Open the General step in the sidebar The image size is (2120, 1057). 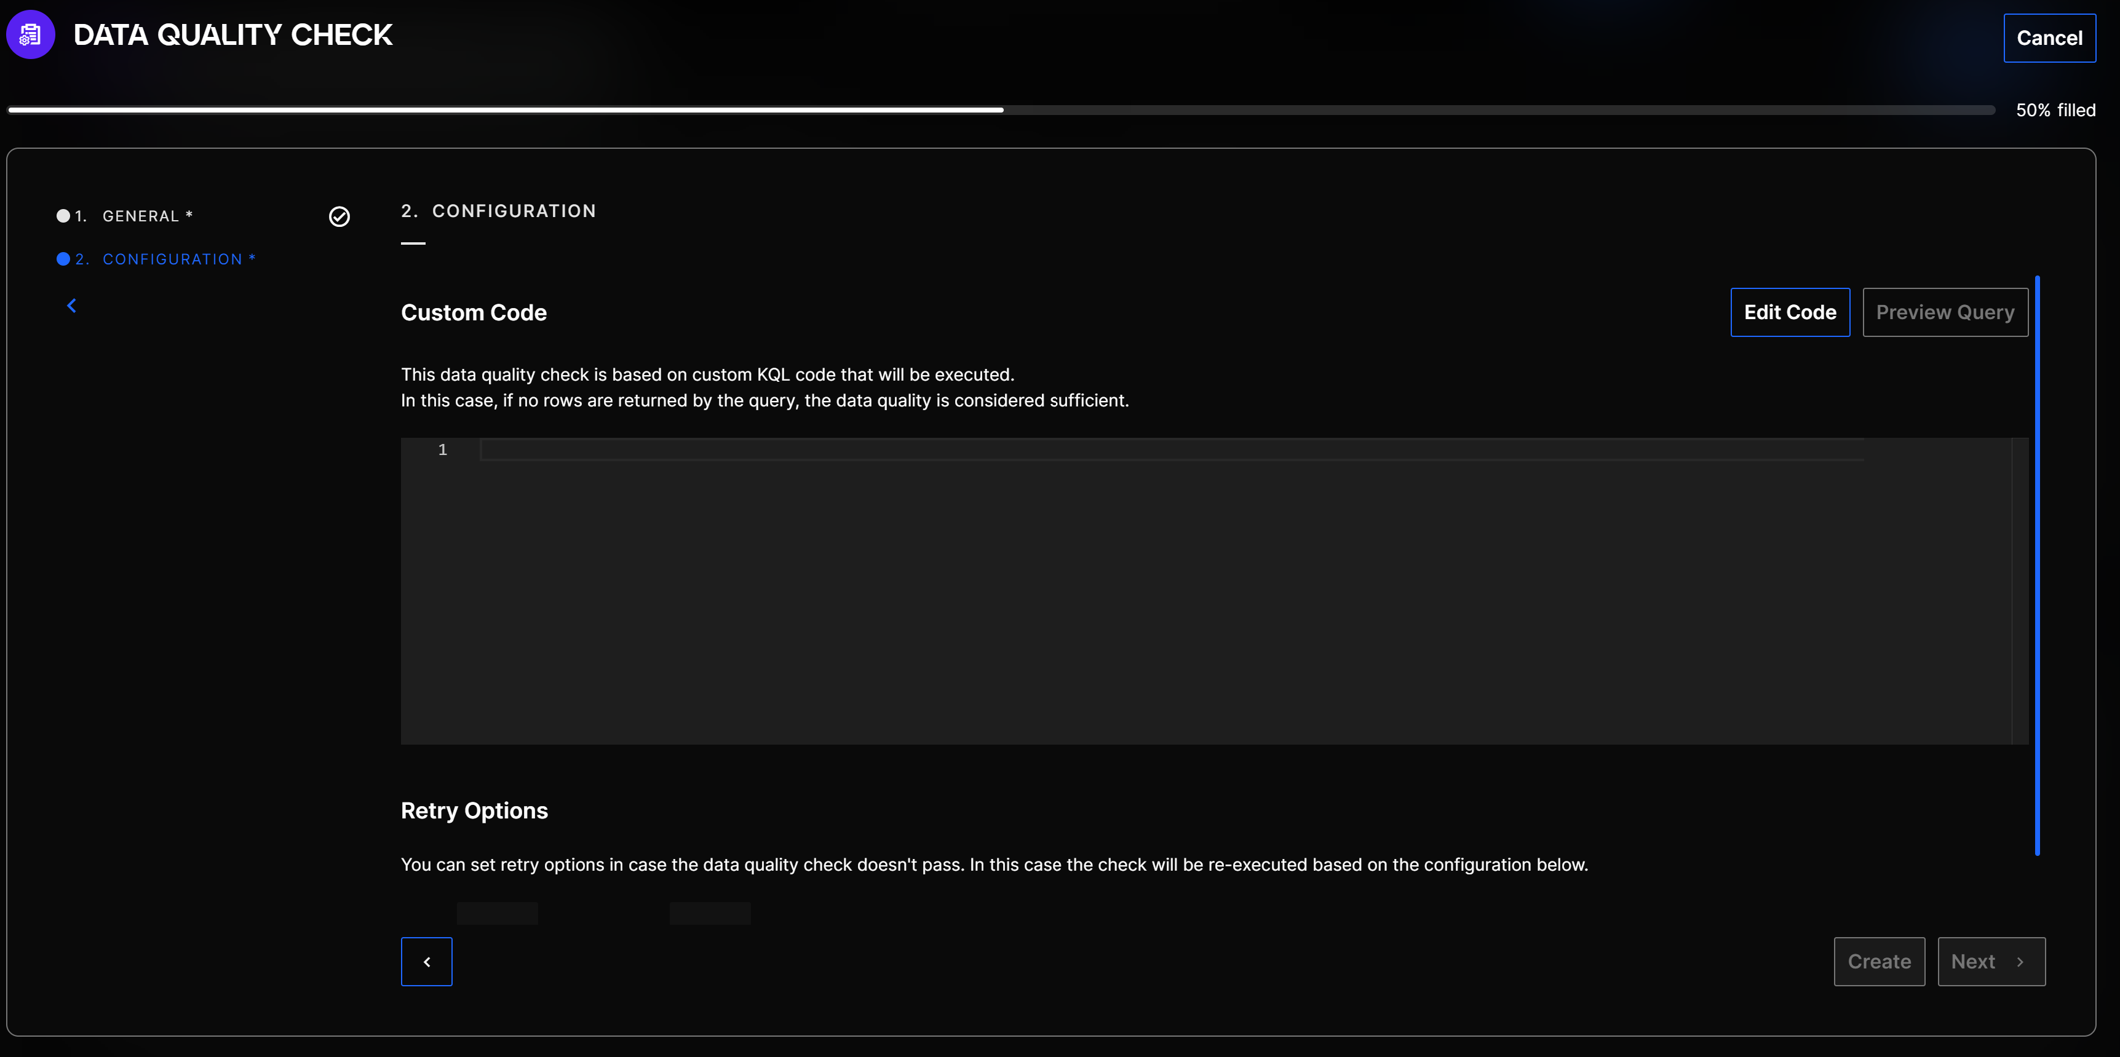point(141,216)
